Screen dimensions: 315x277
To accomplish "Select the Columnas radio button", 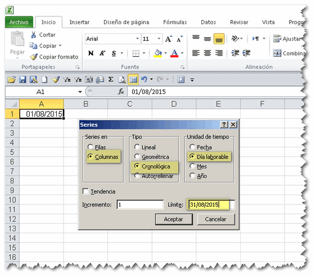I will [x=91, y=157].
